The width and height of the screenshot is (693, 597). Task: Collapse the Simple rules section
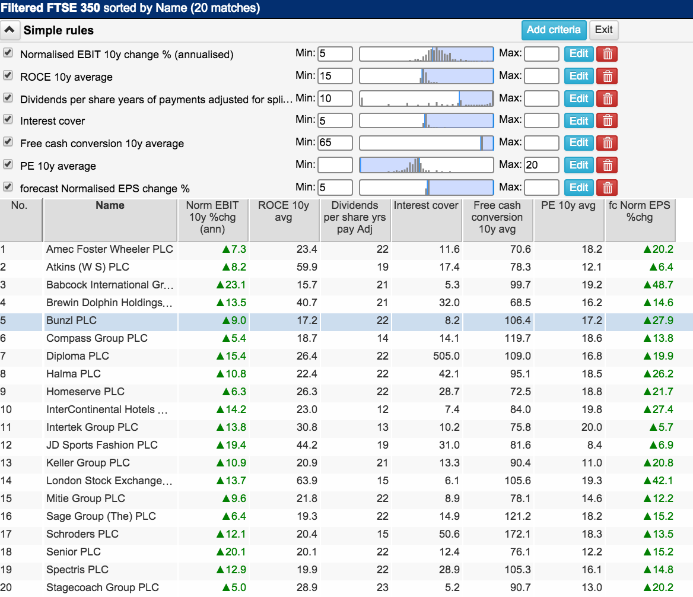[9, 30]
